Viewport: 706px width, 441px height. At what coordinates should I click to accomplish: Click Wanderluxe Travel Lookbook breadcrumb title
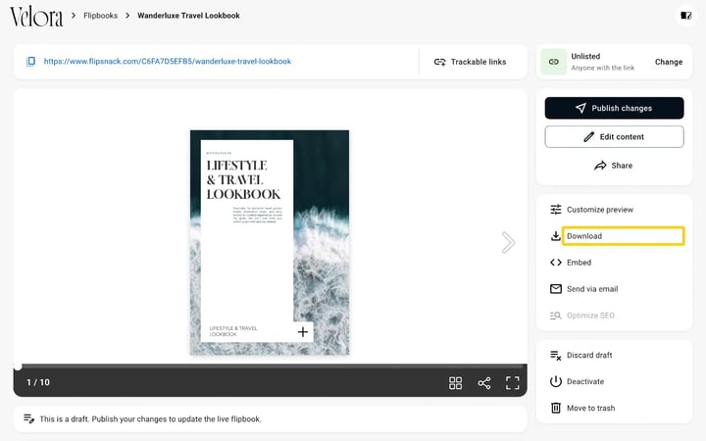[x=188, y=16]
